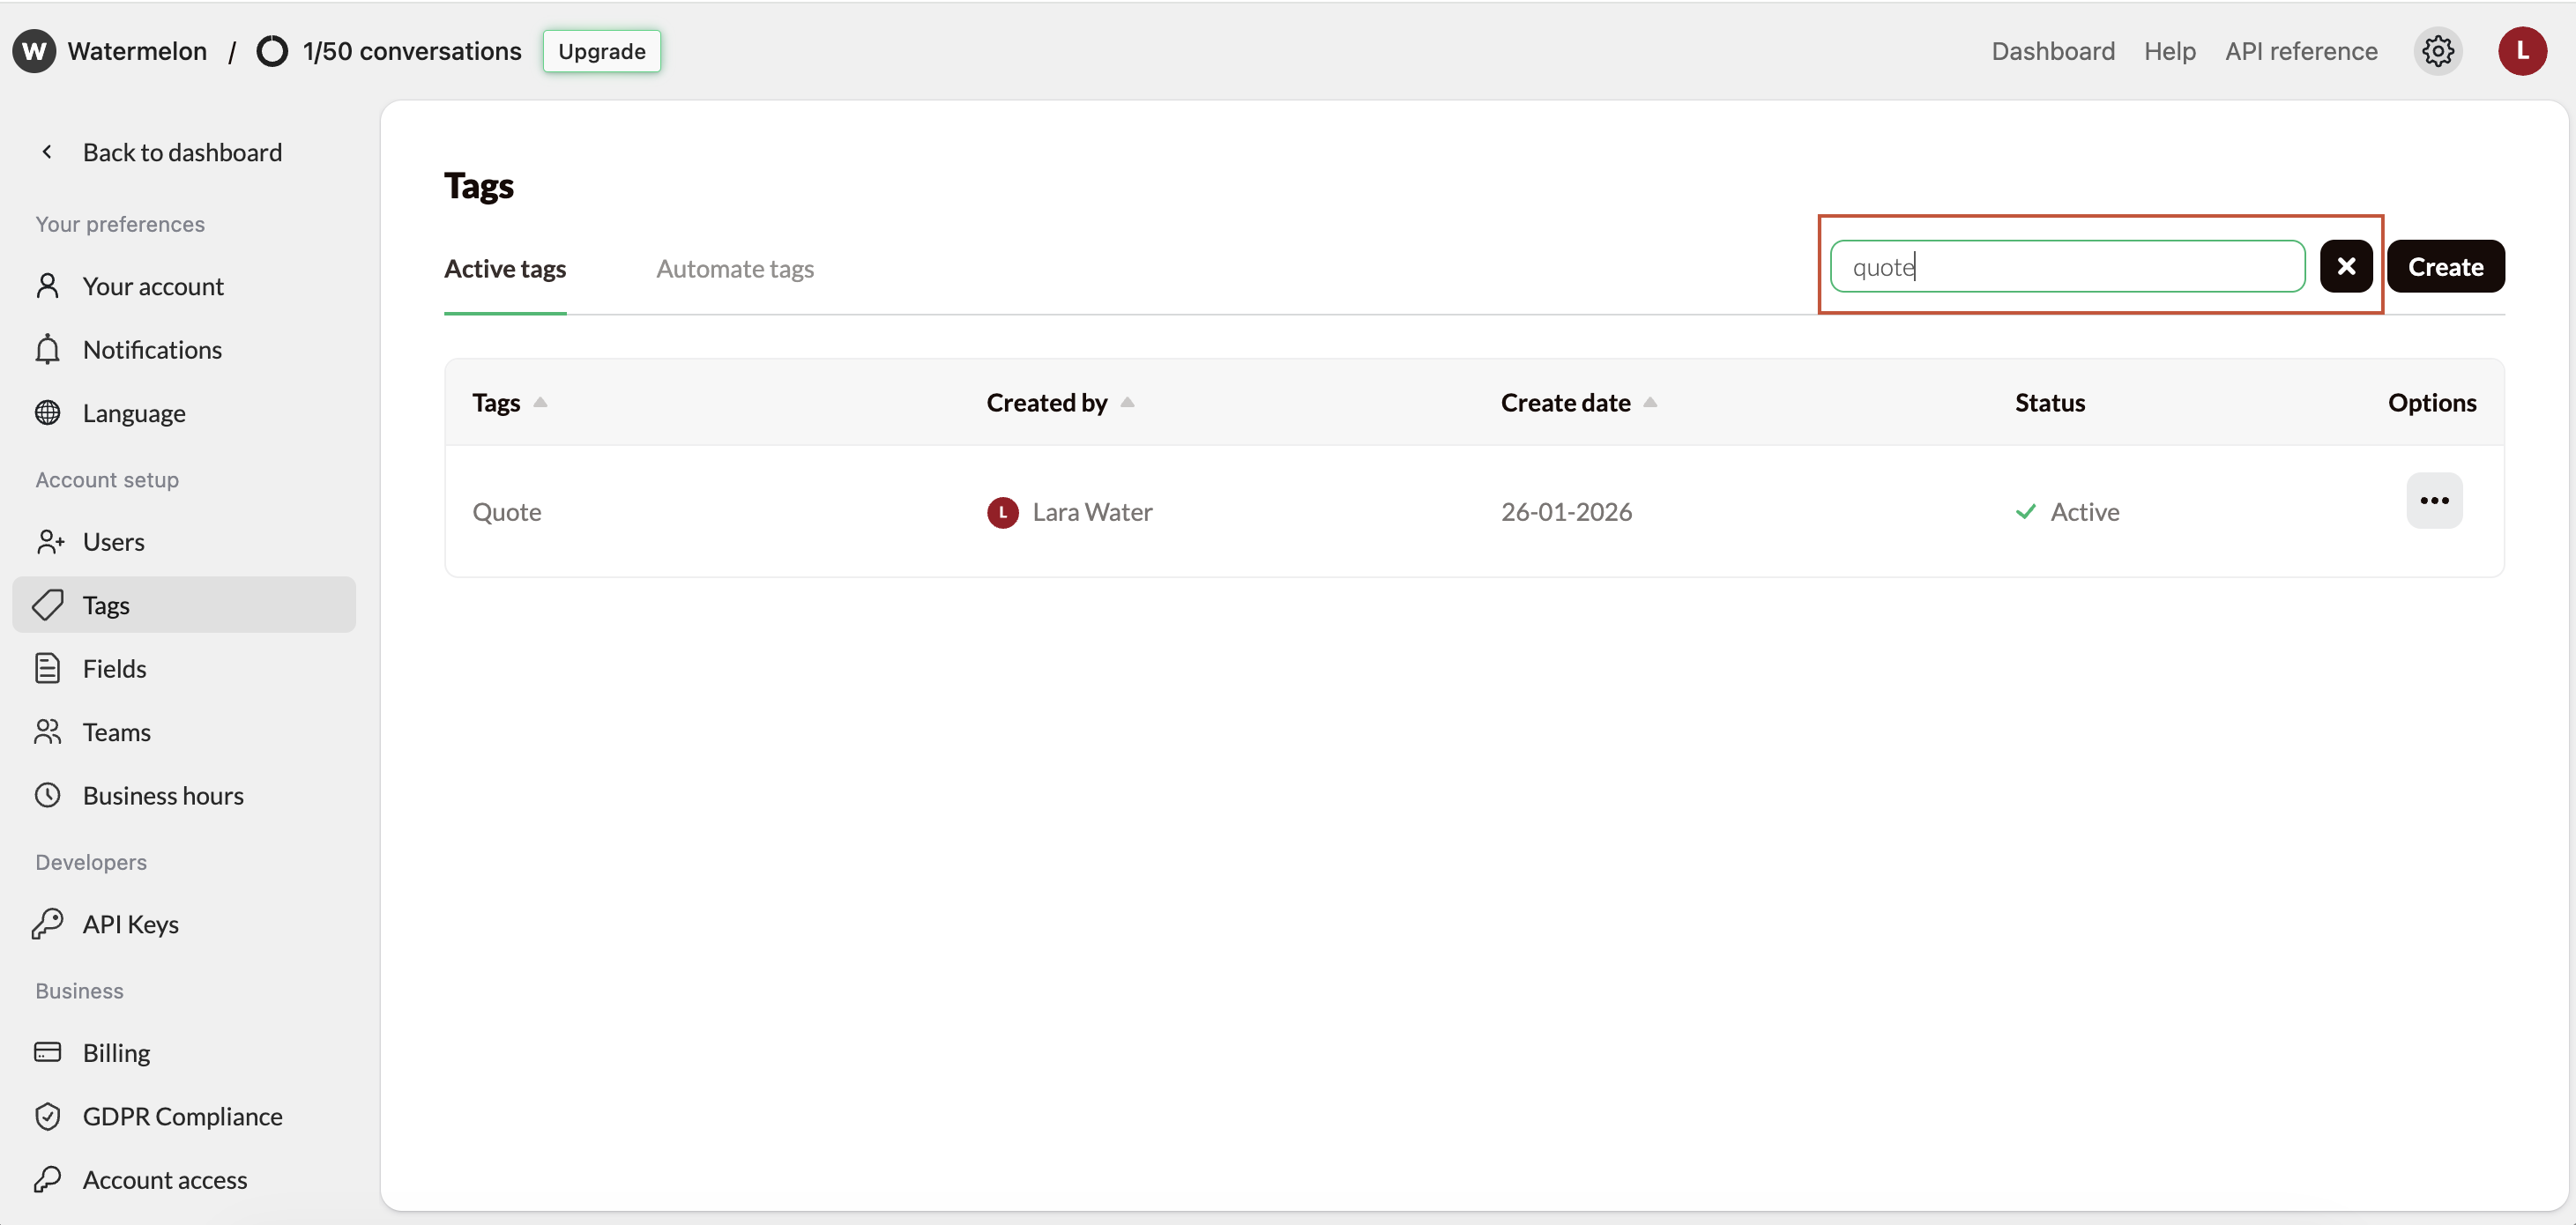Clear the tag search with the X icon
2576x1225 pixels.
[x=2346, y=266]
